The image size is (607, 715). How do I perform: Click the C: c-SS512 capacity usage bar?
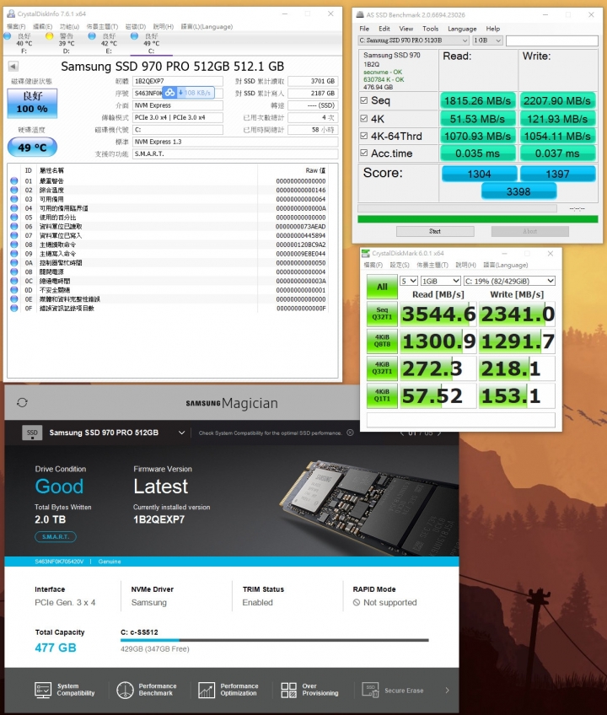tap(275, 640)
